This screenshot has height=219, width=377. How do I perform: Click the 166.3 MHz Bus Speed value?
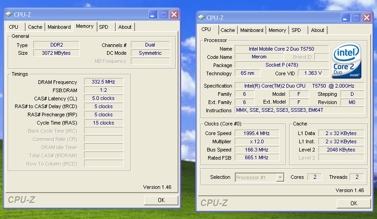(257, 150)
